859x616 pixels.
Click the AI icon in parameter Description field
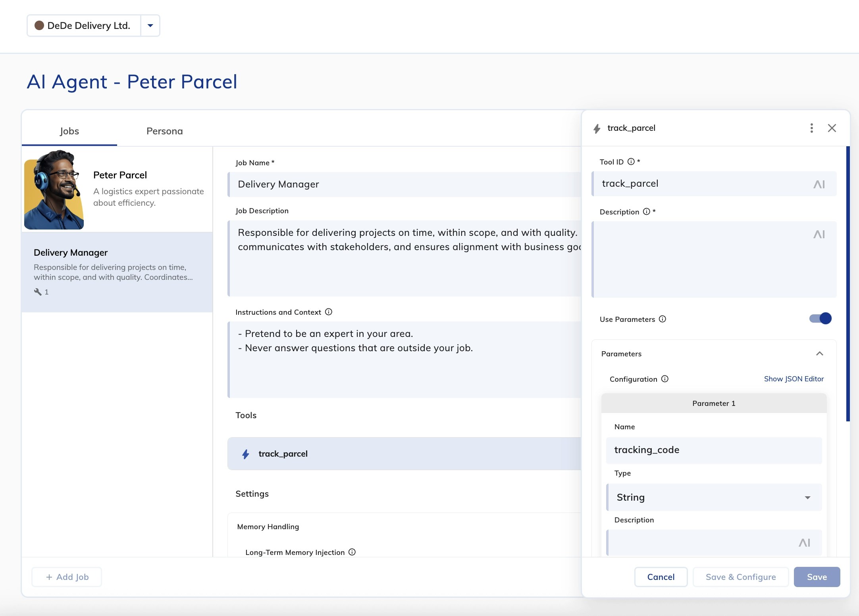804,543
